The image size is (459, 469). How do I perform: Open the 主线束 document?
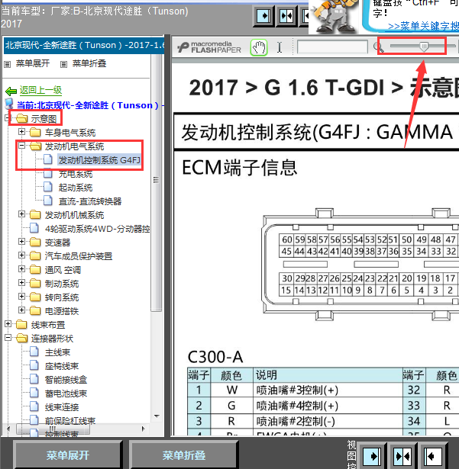(57, 352)
